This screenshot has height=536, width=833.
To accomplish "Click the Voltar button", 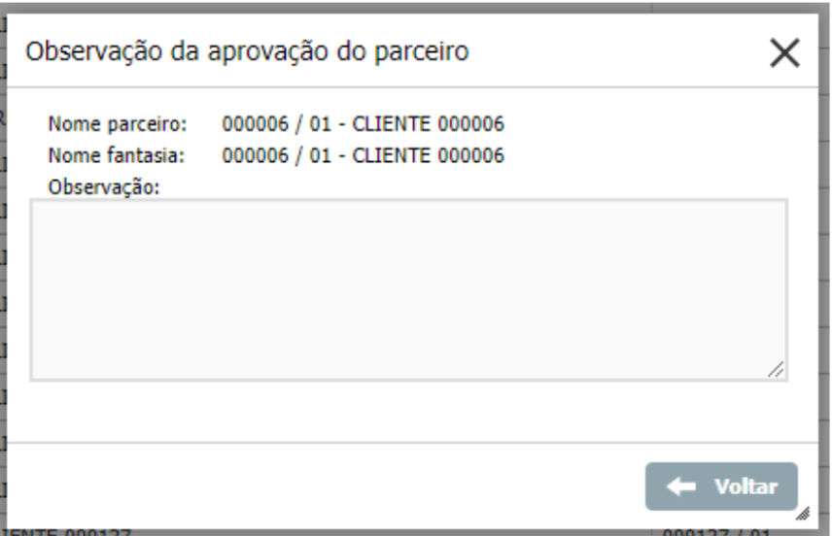I will tap(721, 486).
